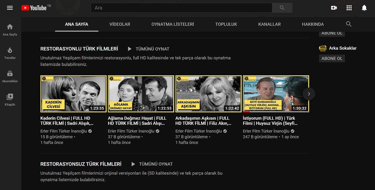This screenshot has height=190, width=375.
Task: Subscribe to Arka Sokaklar with ABONE OL
Action: (x=332, y=58)
